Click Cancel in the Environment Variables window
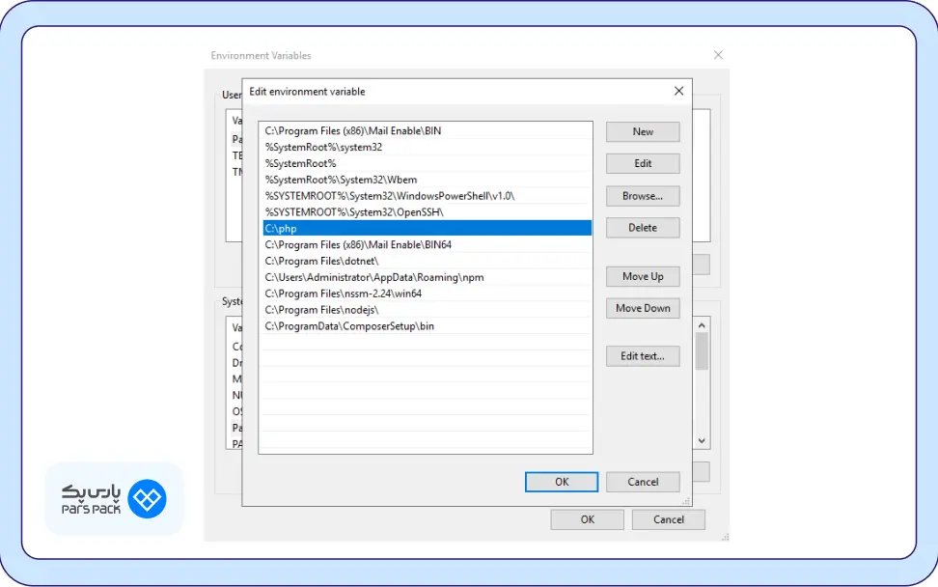The image size is (938, 587). point(668,519)
